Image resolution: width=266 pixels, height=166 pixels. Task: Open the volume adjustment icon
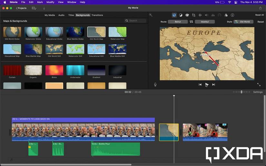pyautogui.click(x=206, y=15)
